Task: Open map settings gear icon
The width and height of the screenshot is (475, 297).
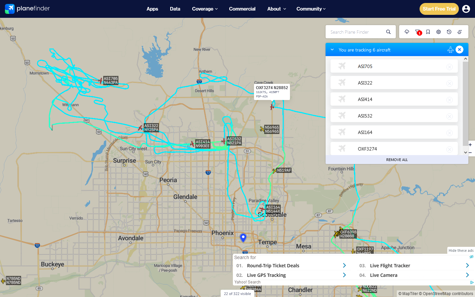Action: pyautogui.click(x=438, y=32)
